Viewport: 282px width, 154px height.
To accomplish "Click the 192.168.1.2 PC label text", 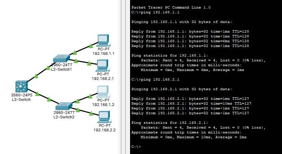I will 103,105.
